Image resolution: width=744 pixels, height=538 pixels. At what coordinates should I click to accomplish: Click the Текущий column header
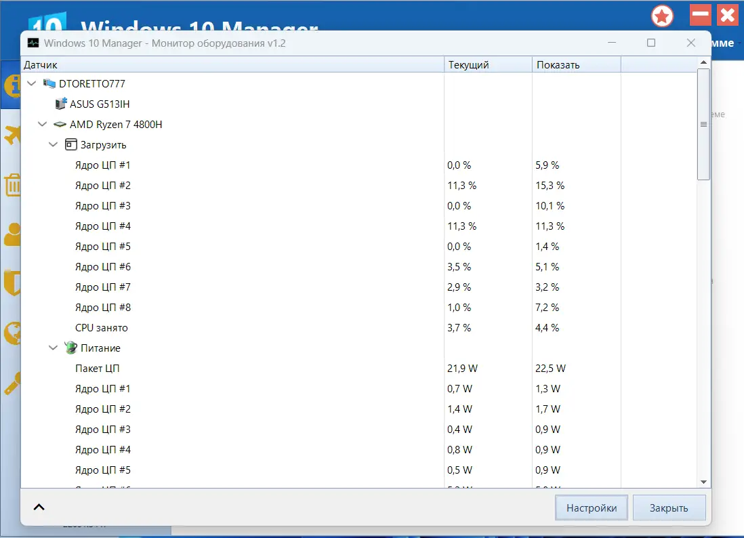(x=487, y=64)
